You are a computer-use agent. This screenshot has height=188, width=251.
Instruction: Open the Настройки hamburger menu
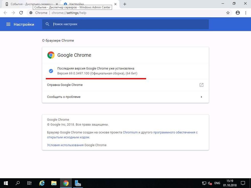tap(8, 24)
